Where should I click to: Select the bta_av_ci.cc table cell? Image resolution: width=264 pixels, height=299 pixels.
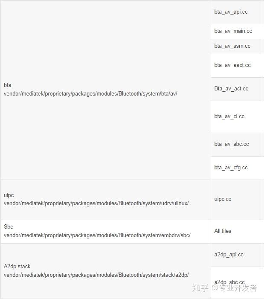coord(229,116)
